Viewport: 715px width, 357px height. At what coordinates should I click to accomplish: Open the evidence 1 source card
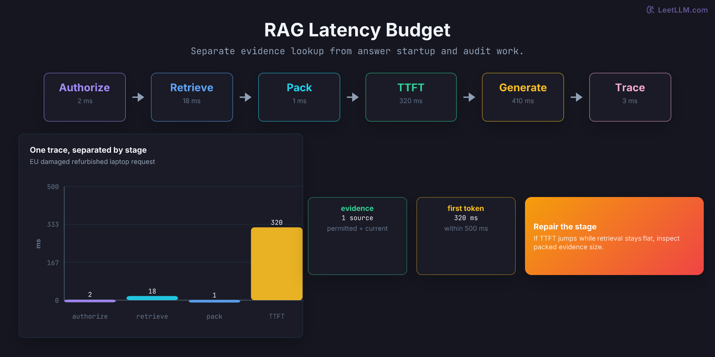click(358, 236)
